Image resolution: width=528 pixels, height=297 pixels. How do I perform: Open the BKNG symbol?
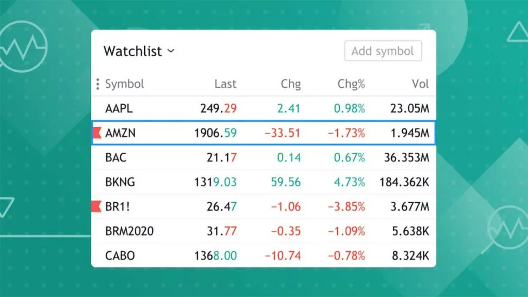click(x=120, y=183)
